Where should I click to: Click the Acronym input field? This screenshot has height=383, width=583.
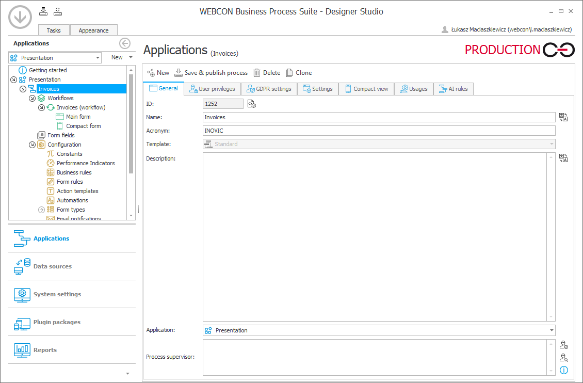[x=379, y=131]
